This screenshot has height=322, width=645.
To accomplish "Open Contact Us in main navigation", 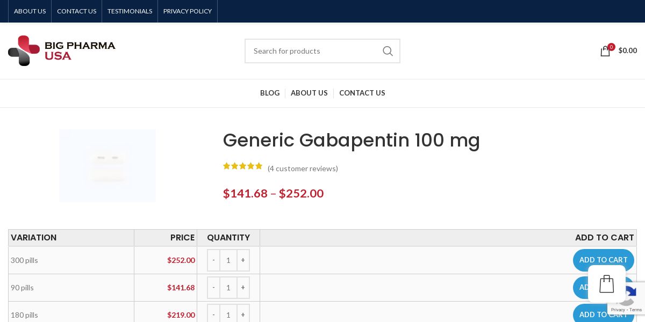I will point(362,93).
